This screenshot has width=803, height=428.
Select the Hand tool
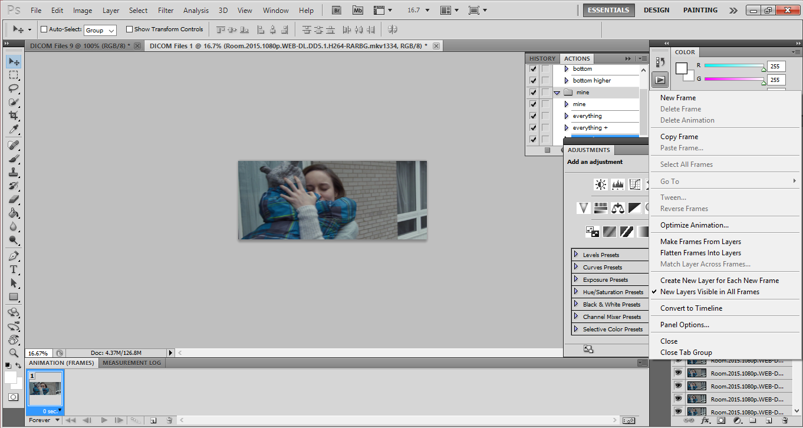pyautogui.click(x=14, y=340)
